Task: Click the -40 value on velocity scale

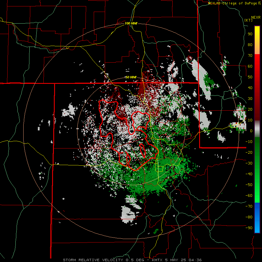Action: (249, 174)
